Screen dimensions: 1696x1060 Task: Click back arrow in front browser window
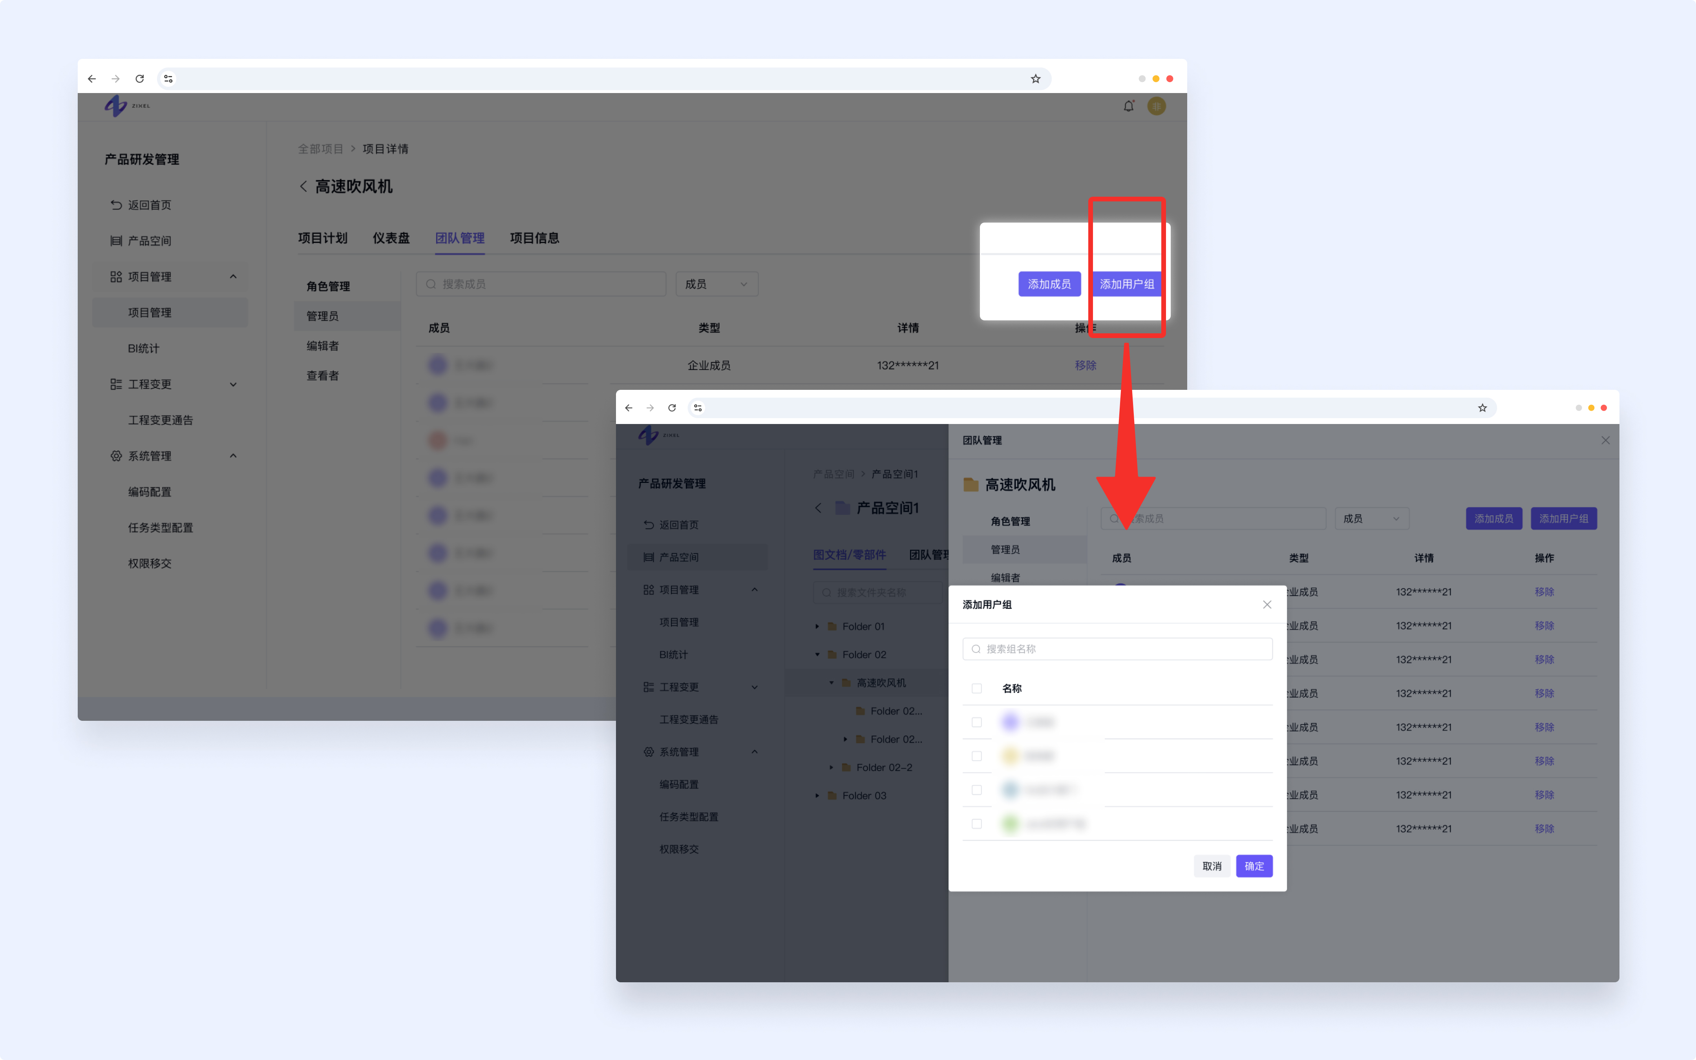629,408
